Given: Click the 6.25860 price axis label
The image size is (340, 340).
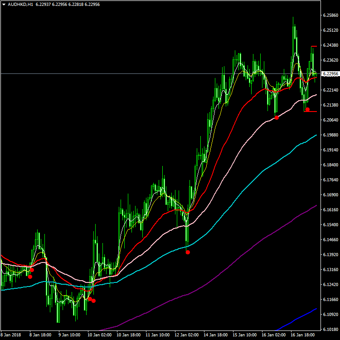Looking at the screenshot, I should pyautogui.click(x=330, y=15).
